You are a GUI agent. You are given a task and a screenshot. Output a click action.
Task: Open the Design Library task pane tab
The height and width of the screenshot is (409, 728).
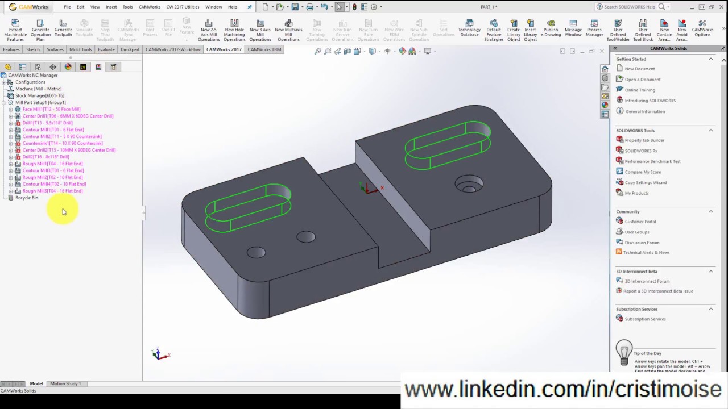(605, 78)
